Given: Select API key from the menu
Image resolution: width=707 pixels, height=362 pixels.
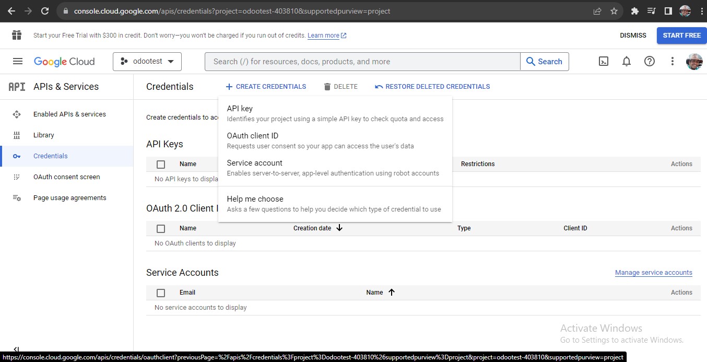Looking at the screenshot, I should click(x=335, y=113).
